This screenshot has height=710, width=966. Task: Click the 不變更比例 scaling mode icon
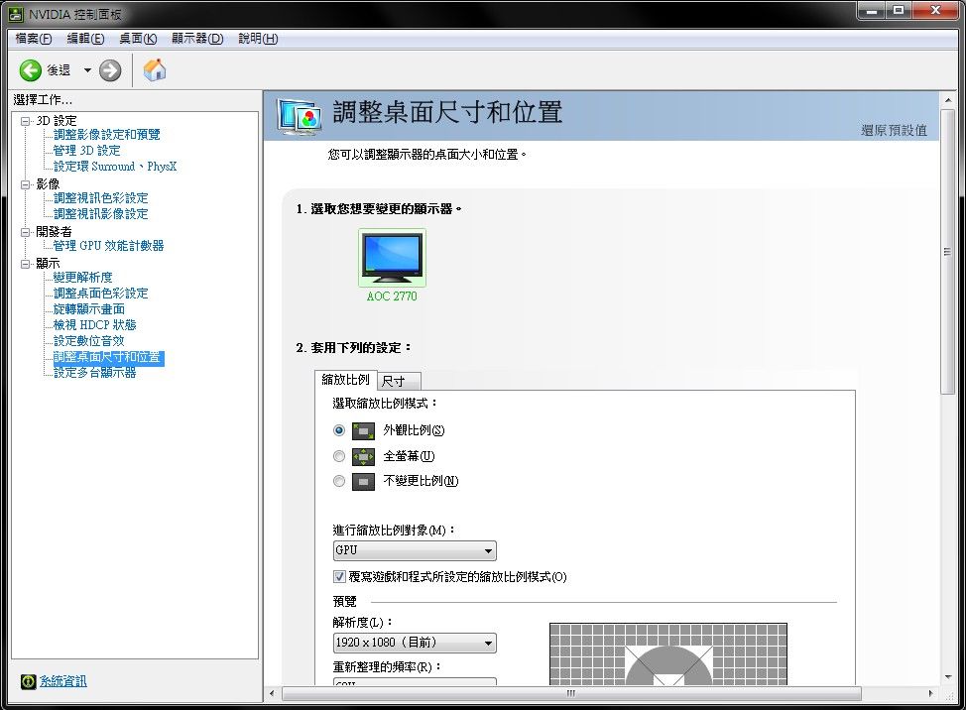[363, 481]
